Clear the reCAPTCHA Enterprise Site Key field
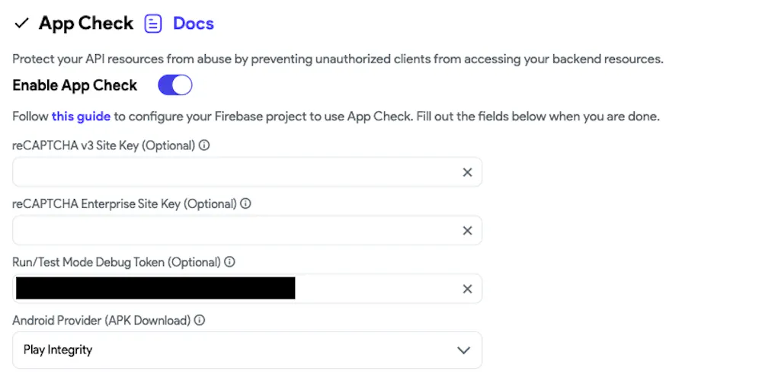Viewport: 762px width, 384px height. (467, 230)
